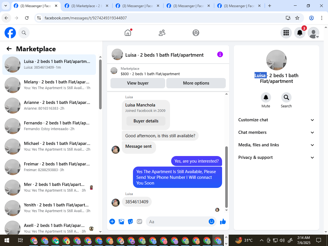The height and width of the screenshot is (246, 328).
Task: Open notifications bell with 3 badge
Action: [300, 33]
